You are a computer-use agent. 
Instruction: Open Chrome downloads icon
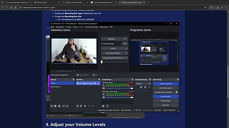pos(218,7)
